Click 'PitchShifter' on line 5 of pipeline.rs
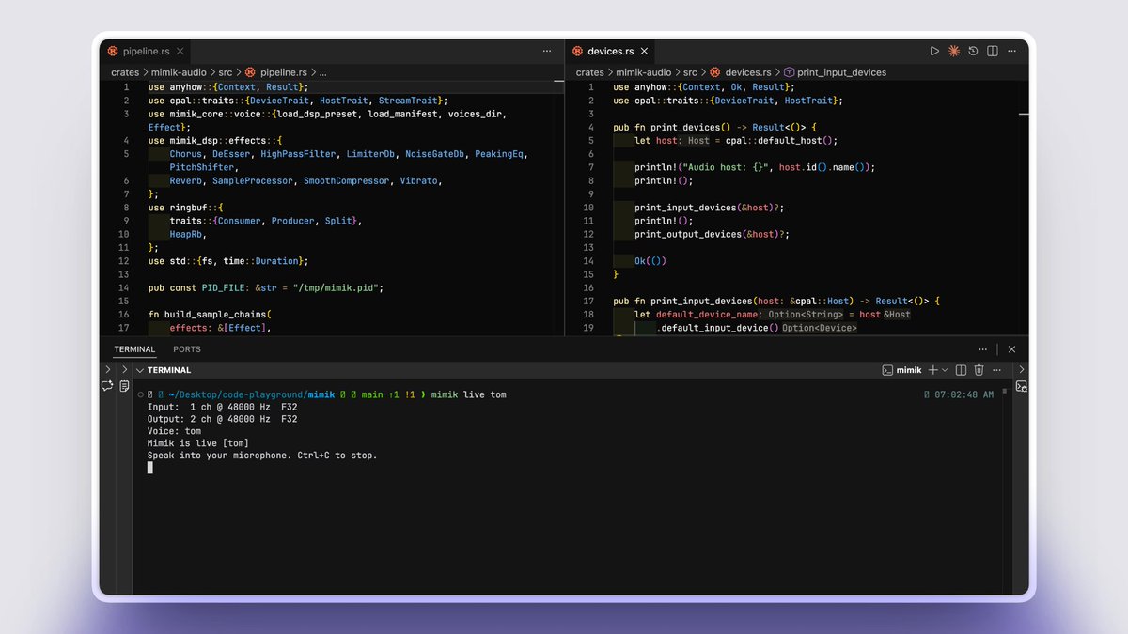This screenshot has height=634, width=1128. tap(202, 167)
